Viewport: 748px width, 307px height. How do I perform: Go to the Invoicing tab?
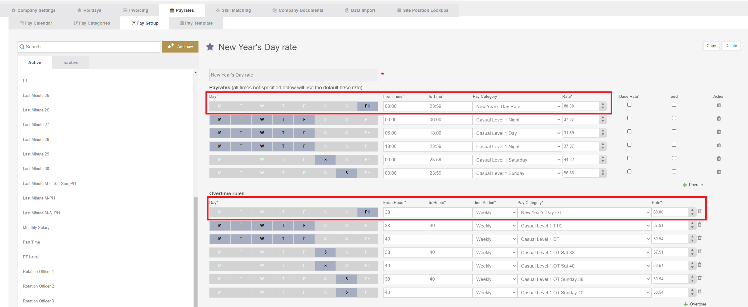click(136, 10)
